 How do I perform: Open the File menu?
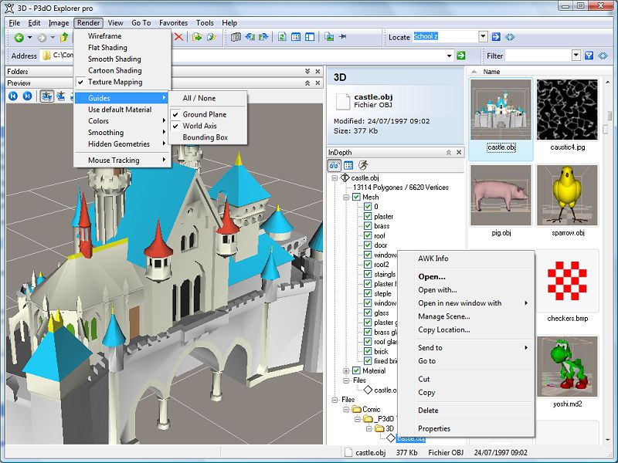pos(14,23)
